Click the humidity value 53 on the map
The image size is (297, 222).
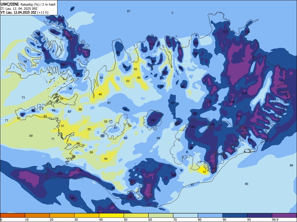(128, 81)
